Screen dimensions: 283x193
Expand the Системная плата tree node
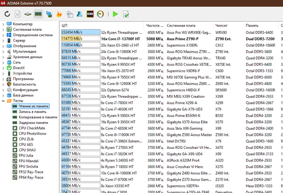[x=3, y=30]
